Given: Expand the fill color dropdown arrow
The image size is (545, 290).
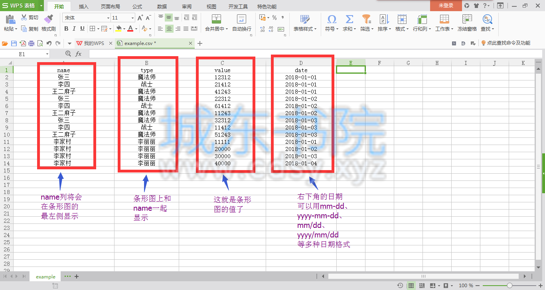Looking at the screenshot, I should point(124,29).
